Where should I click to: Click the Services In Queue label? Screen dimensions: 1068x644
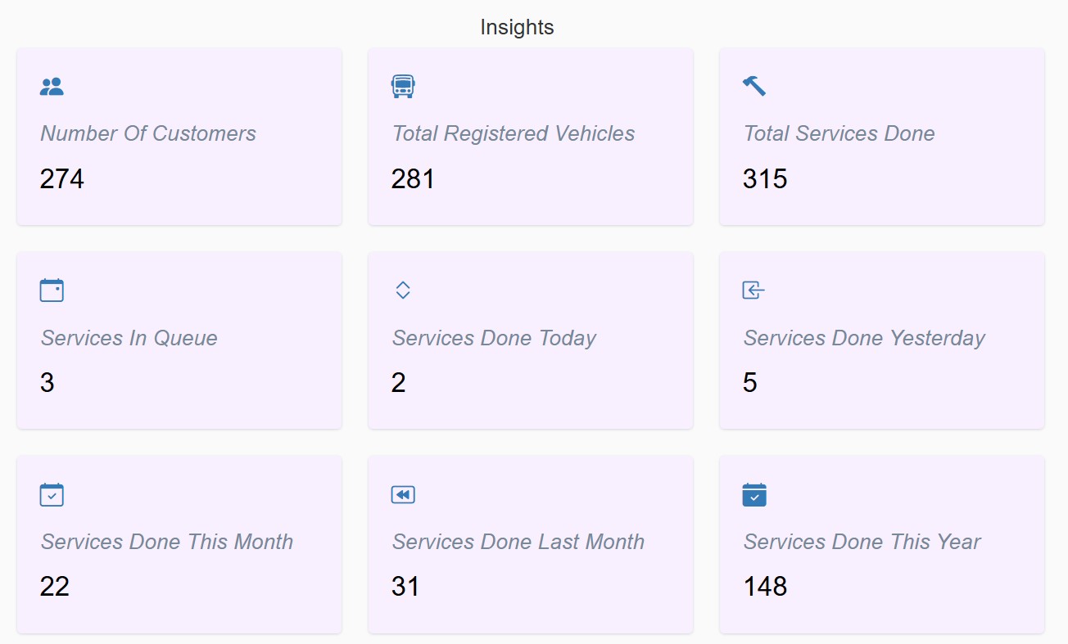129,338
